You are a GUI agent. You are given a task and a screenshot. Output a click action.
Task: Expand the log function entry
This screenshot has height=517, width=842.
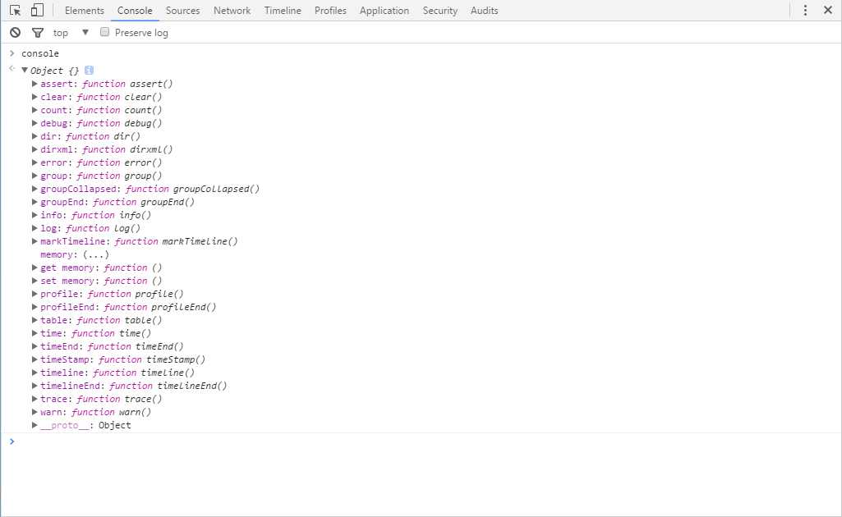coord(35,228)
